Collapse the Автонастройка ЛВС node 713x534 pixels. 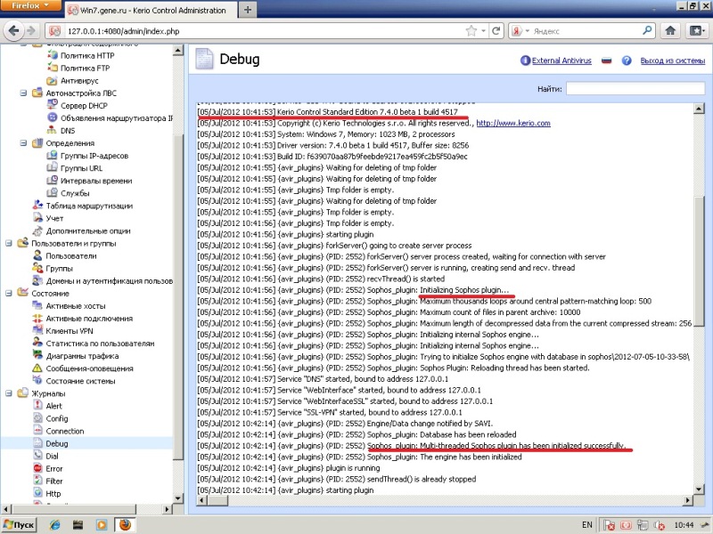pos(23,93)
